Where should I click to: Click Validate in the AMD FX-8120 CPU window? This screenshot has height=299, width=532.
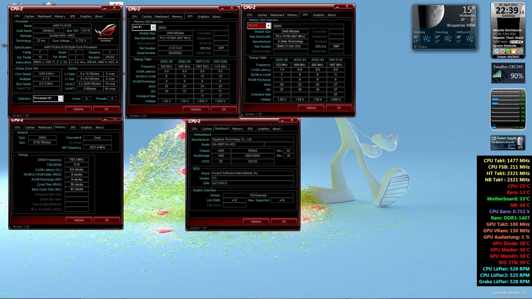(x=78, y=109)
